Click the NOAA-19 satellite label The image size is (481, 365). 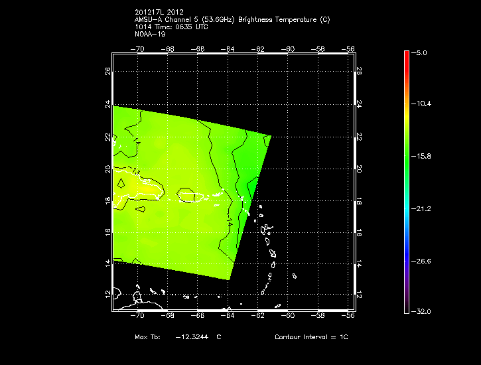coord(149,33)
